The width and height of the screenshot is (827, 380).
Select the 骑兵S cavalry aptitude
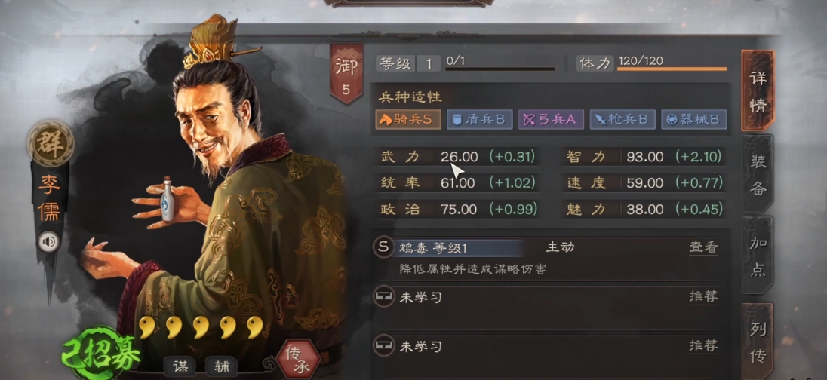(408, 120)
